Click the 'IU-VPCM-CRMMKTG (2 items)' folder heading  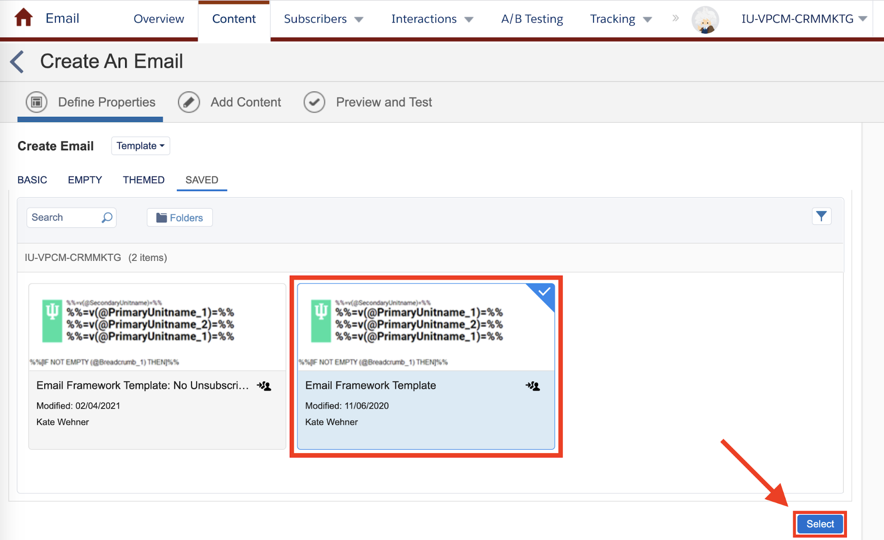pos(96,257)
